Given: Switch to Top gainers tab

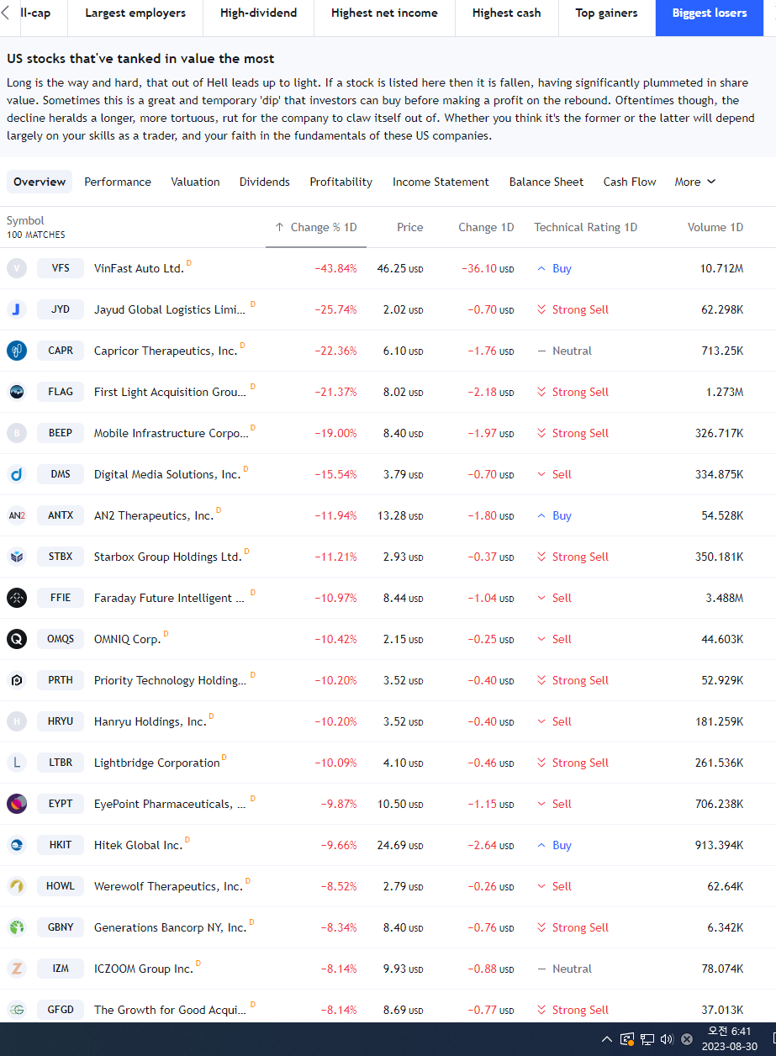Looking at the screenshot, I should tap(606, 13).
